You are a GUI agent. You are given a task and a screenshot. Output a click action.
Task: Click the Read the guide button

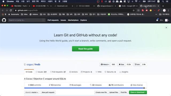pos(85,49)
